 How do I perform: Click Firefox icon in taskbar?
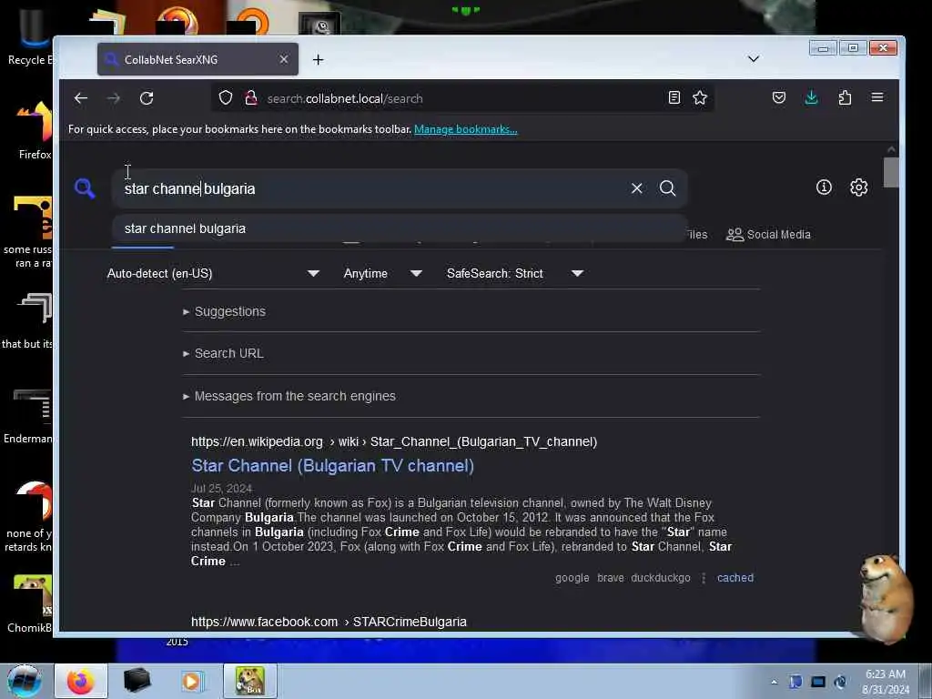(x=81, y=681)
